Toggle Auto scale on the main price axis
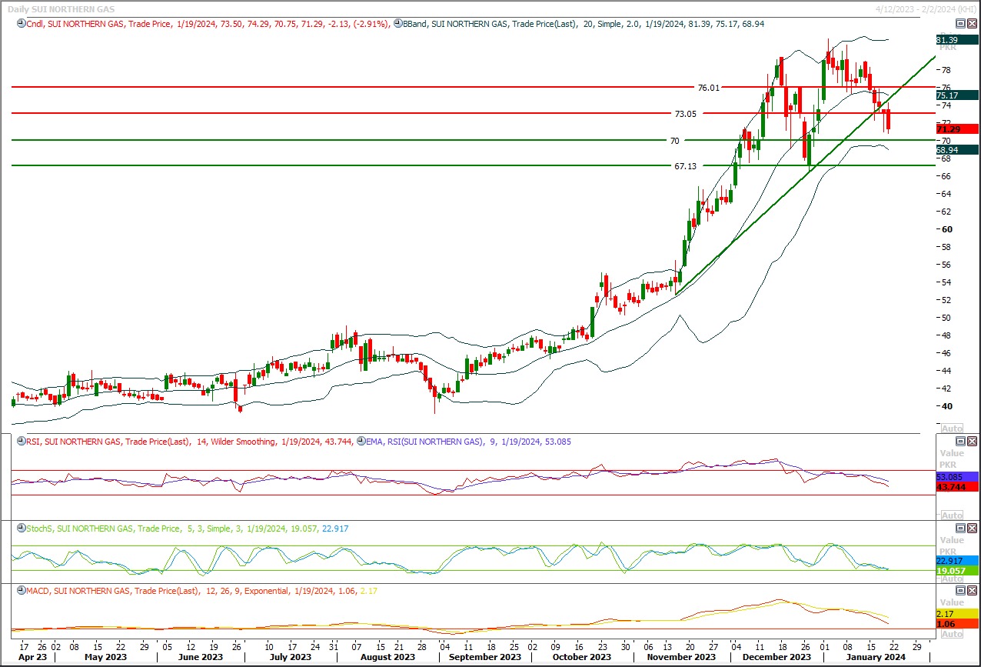 (952, 428)
